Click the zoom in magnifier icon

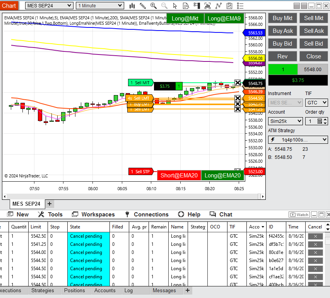click(154, 6)
